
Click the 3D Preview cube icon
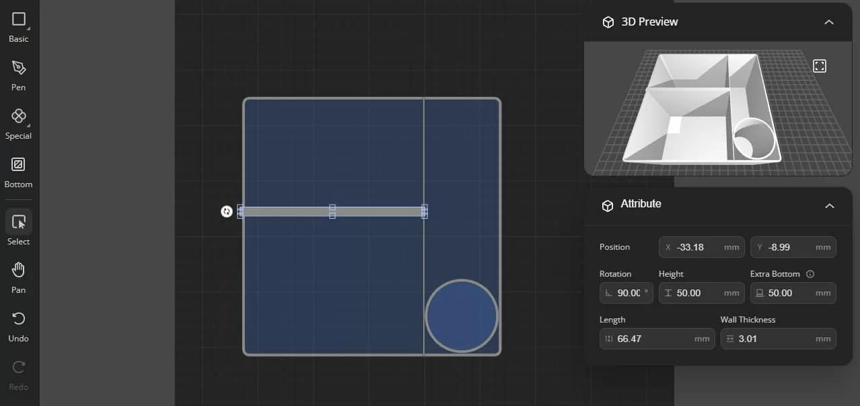click(x=608, y=22)
